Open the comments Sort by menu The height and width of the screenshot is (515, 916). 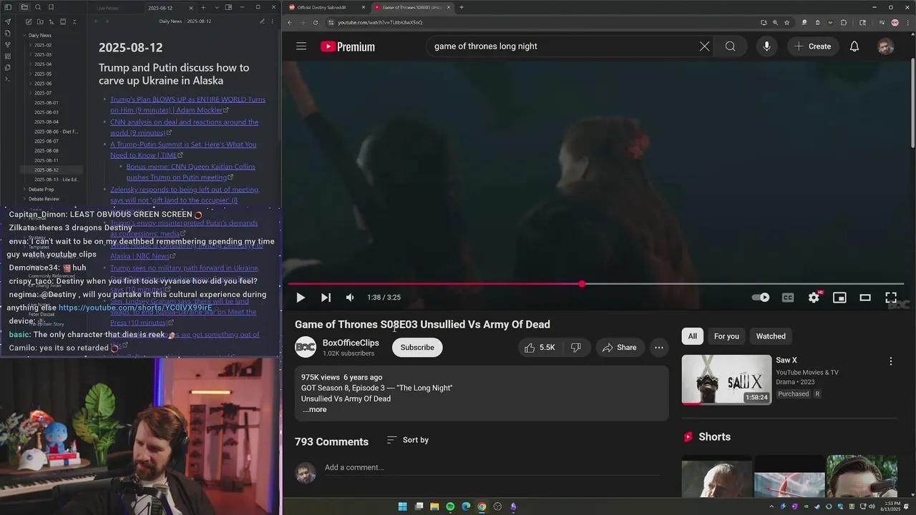pyautogui.click(x=408, y=440)
